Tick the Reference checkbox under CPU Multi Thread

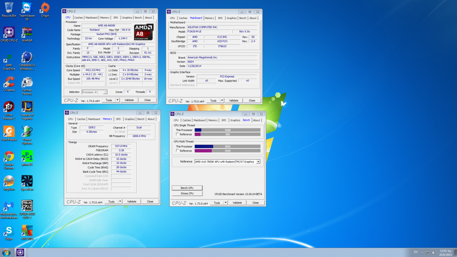coord(177,151)
